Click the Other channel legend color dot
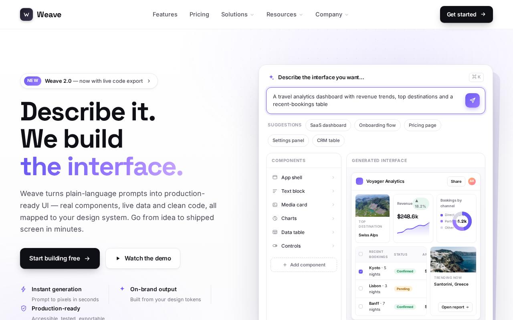This screenshot has width=513, height=320. pyautogui.click(x=442, y=228)
